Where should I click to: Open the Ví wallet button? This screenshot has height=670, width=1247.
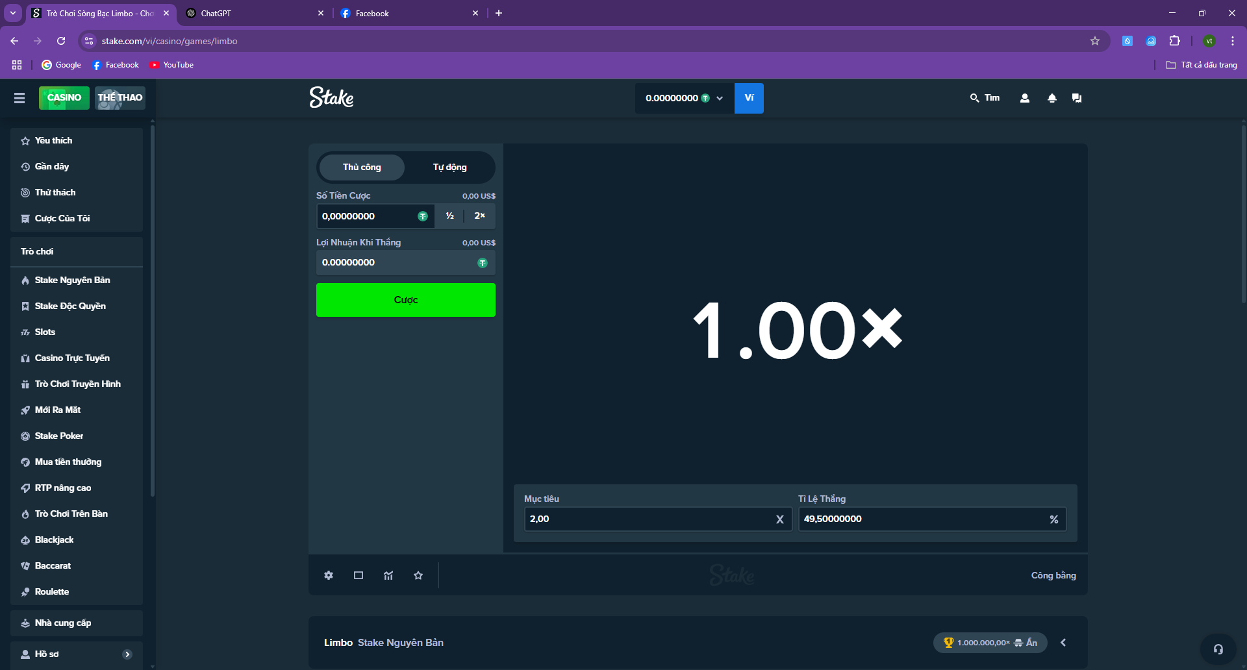click(749, 98)
